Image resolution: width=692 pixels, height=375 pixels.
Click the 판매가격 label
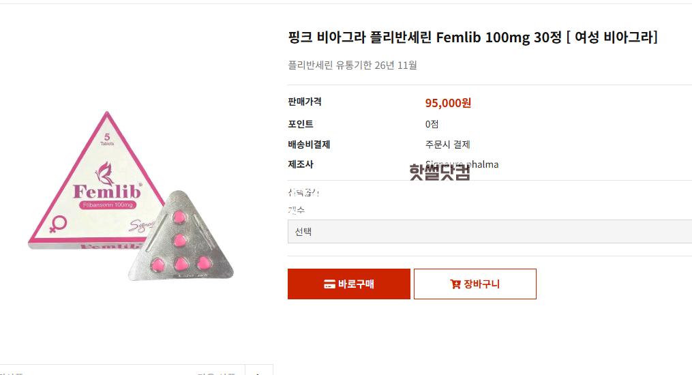[305, 102]
